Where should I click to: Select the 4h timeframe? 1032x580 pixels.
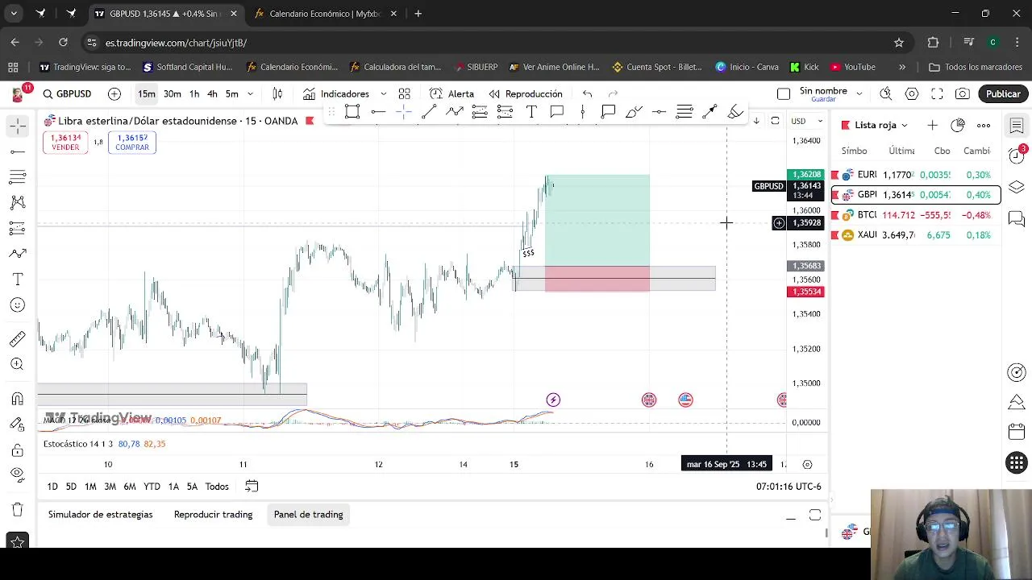(212, 94)
